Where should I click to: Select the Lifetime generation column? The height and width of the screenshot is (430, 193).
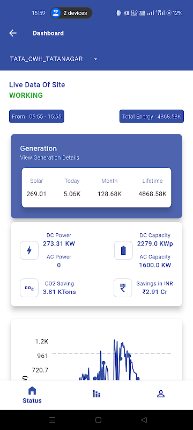pyautogui.click(x=153, y=187)
